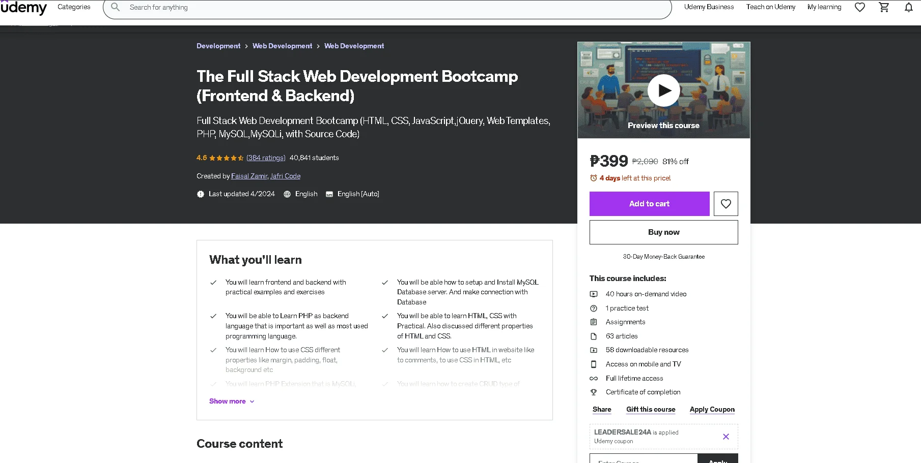Screen dimensions: 921x463
Task: Click checkmark beside 'Install MySQL' item
Action: coord(385,283)
